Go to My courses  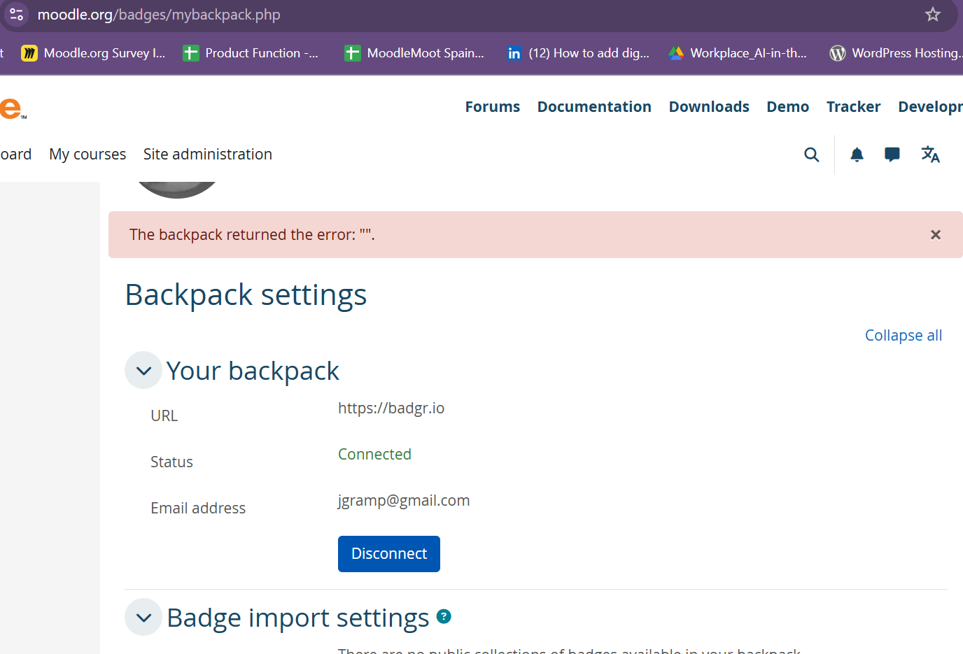pyautogui.click(x=87, y=155)
